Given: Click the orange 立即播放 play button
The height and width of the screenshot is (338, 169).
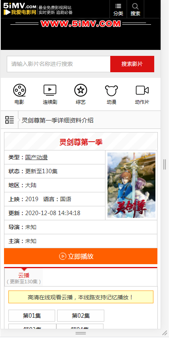Looking at the screenshot, I should point(81,256).
